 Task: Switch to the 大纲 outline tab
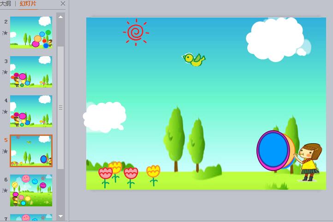pos(5,4)
